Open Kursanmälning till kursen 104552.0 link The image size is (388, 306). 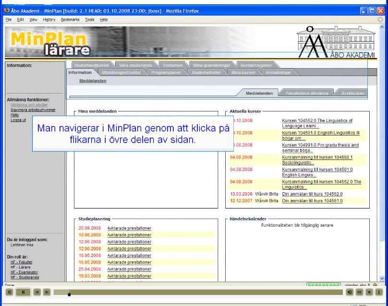click(x=322, y=184)
